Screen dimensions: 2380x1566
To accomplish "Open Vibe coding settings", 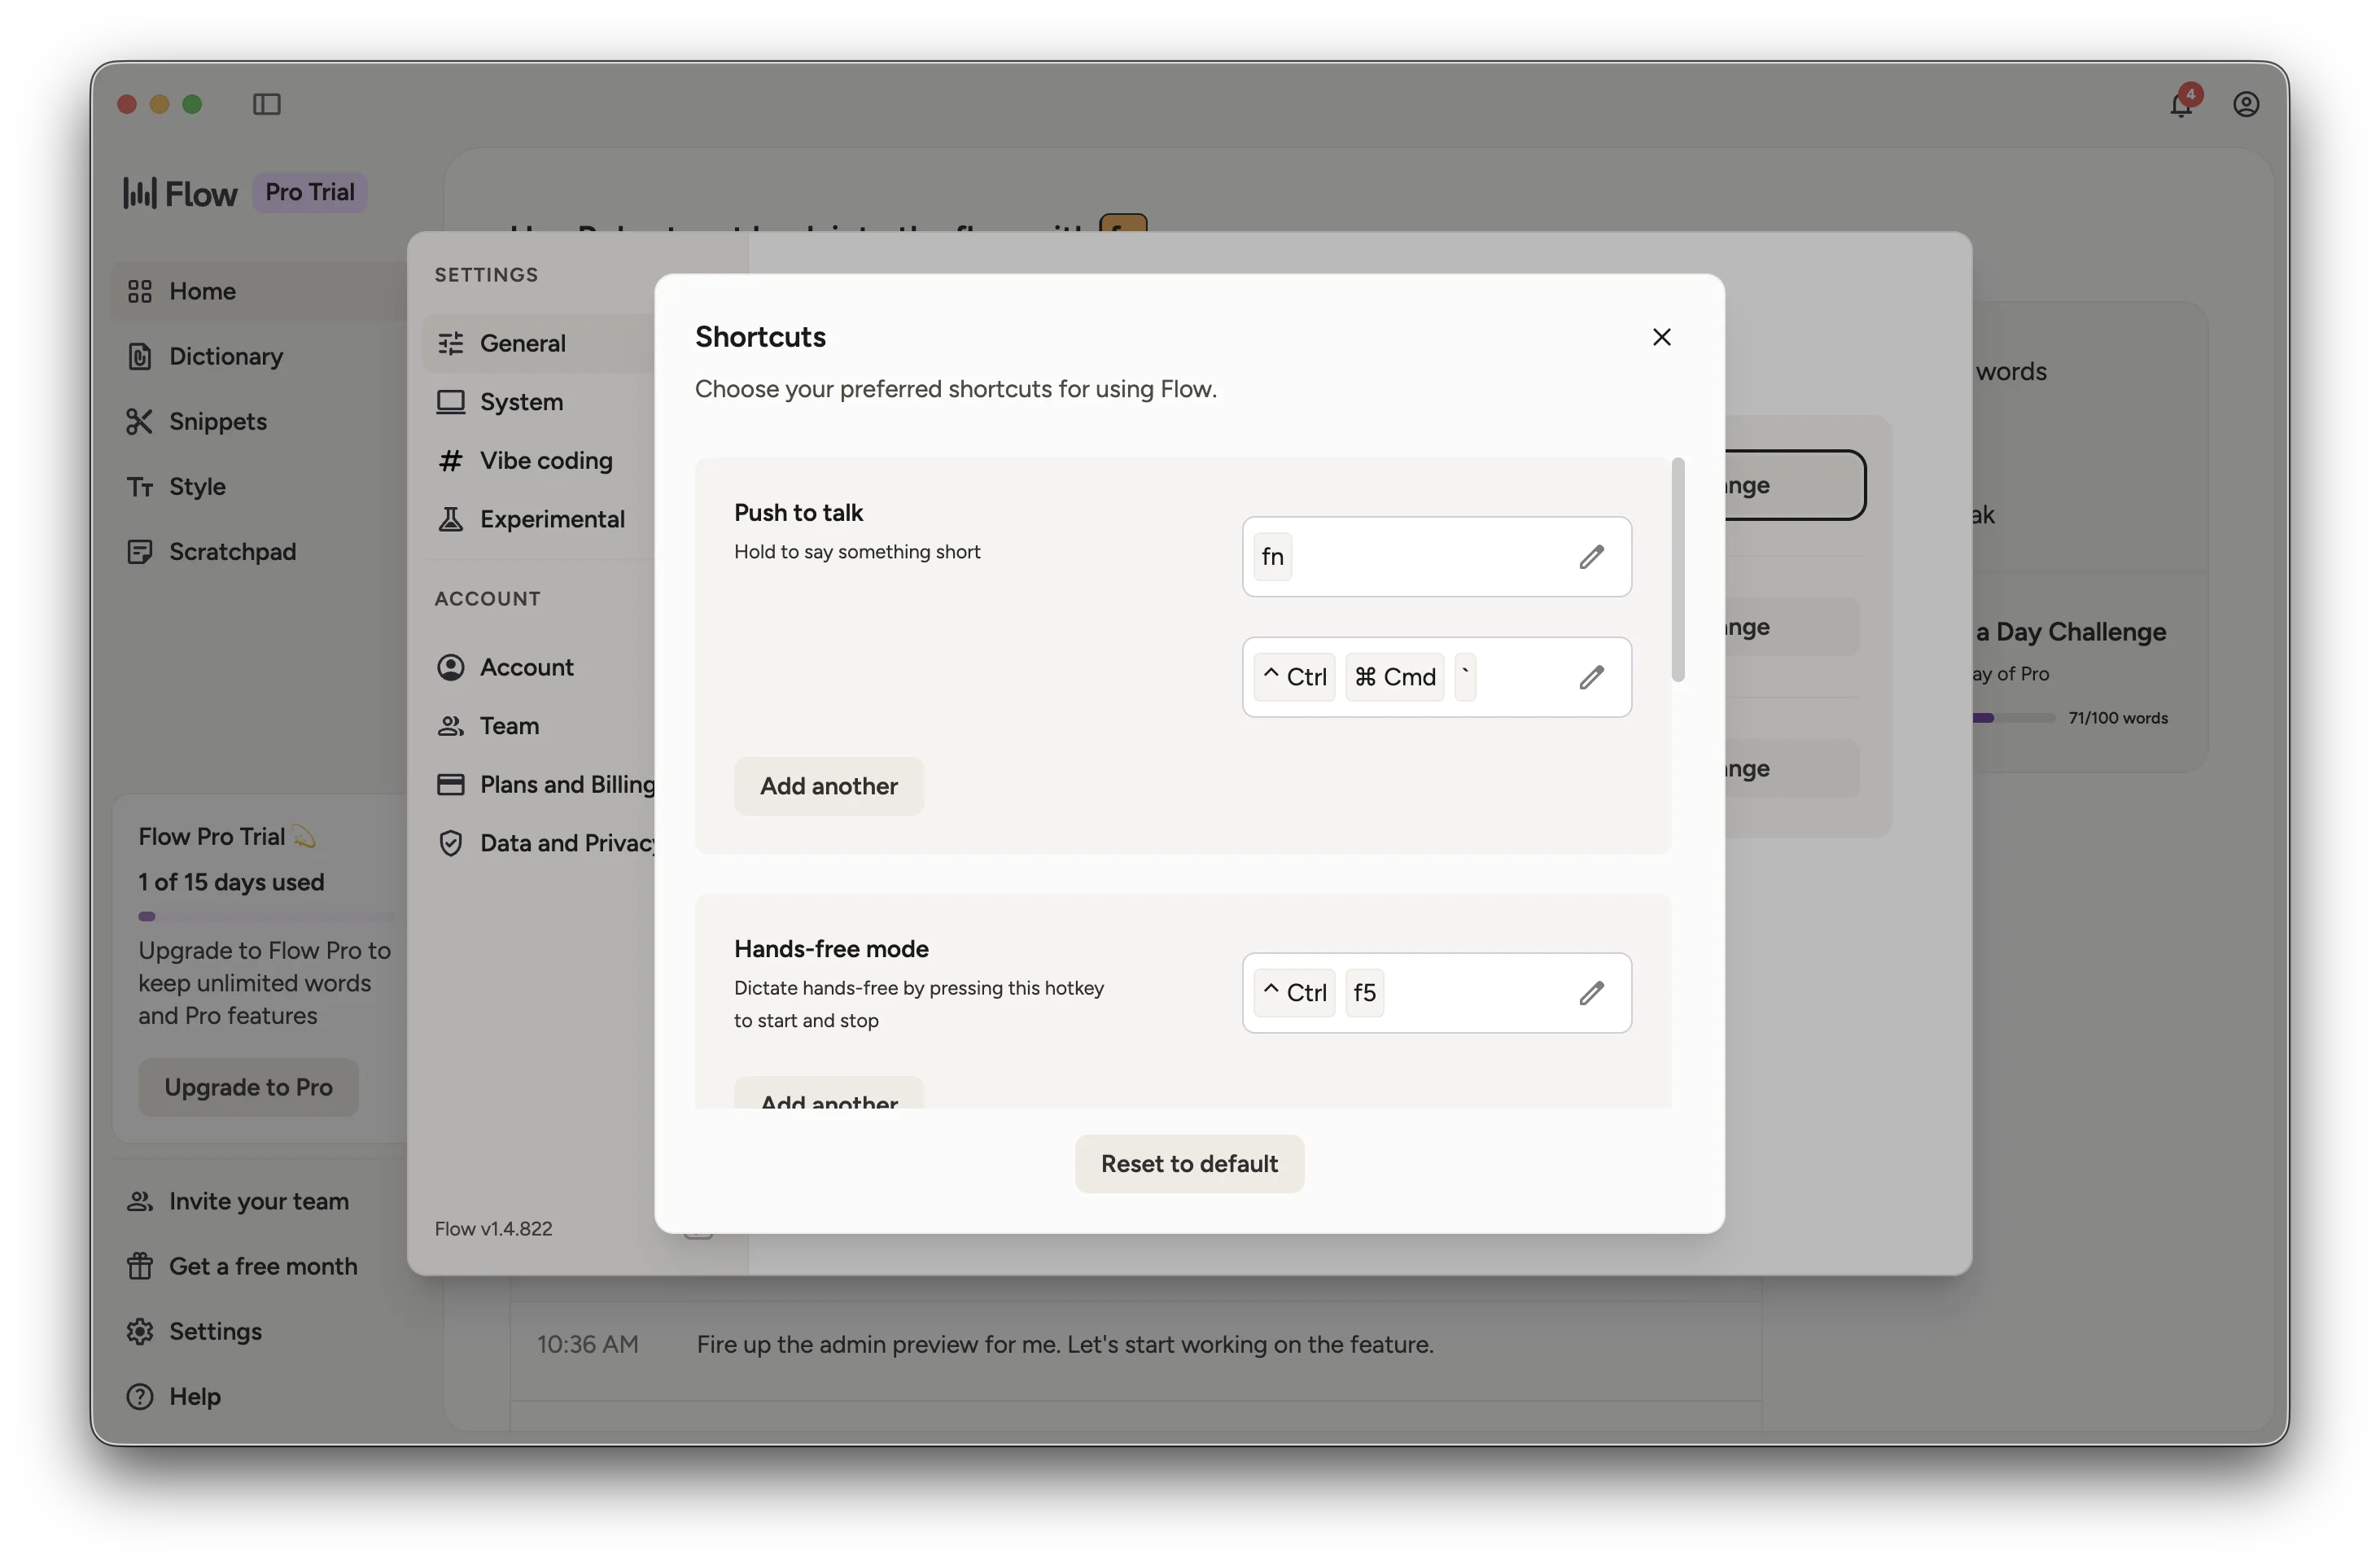I will coord(545,460).
